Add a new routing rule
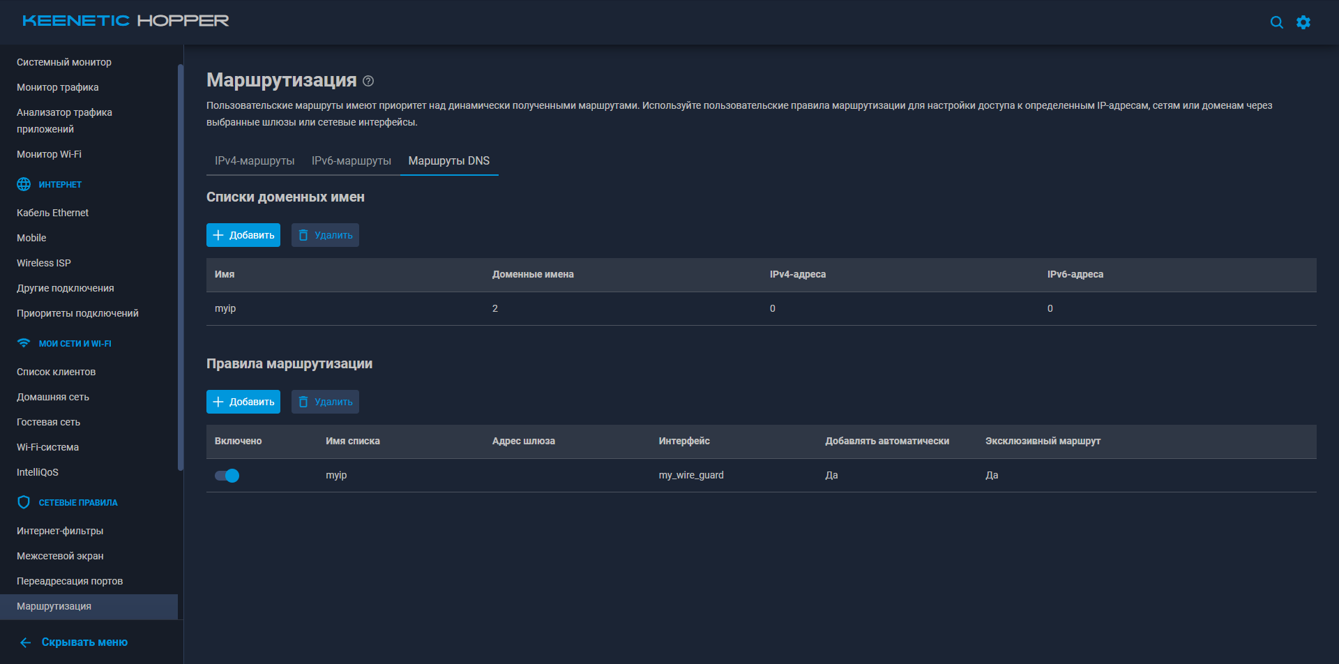The height and width of the screenshot is (664, 1339). tap(243, 402)
